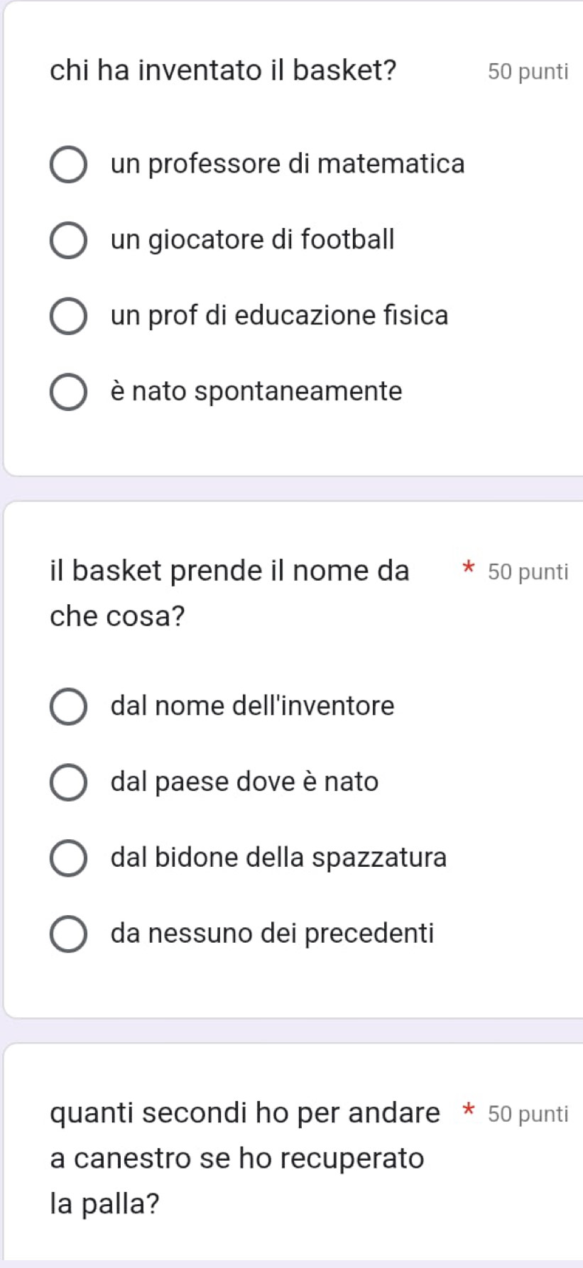Click the answer text "è nato spontaneamente"
Viewport: 583px width, 1268px height.
(256, 391)
